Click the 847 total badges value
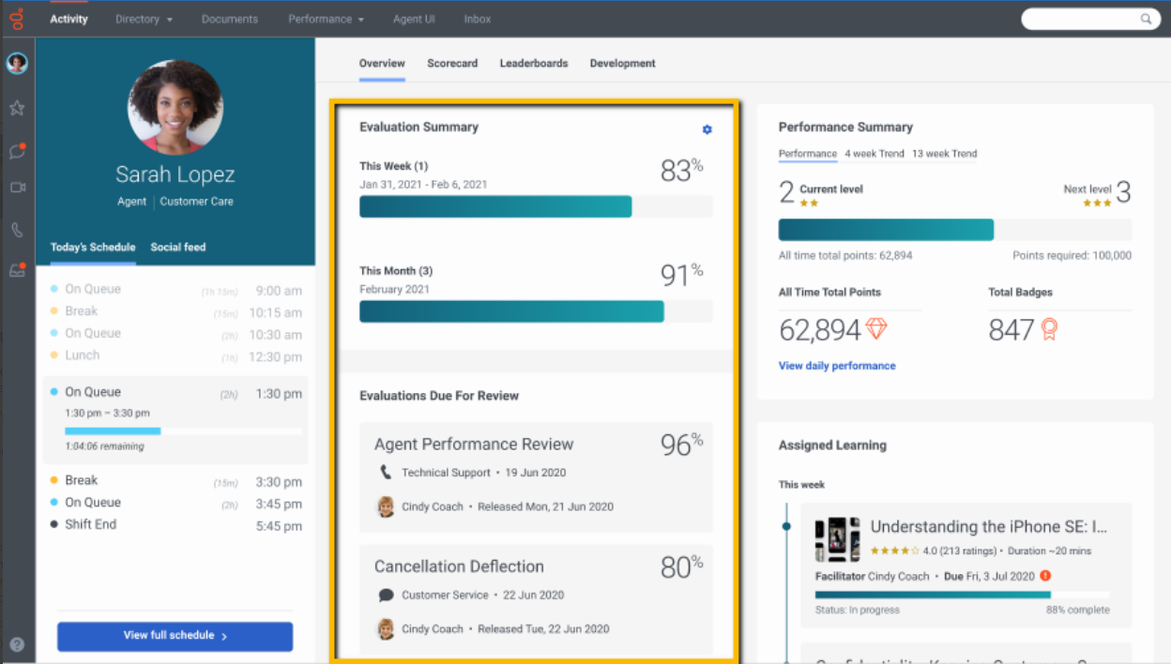Viewport: 1171px width, 664px height. (1011, 330)
